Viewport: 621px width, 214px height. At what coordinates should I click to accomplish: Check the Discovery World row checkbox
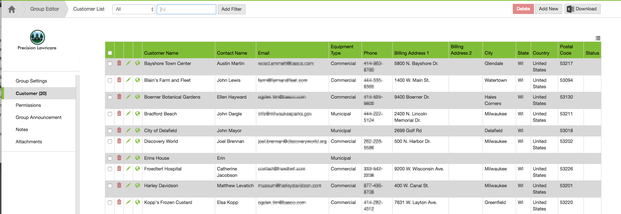pyautogui.click(x=110, y=141)
